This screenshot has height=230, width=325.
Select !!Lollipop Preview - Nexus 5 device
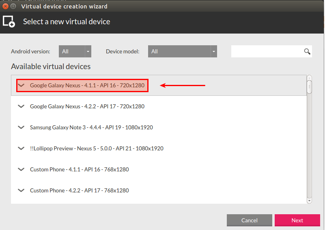[159, 148]
